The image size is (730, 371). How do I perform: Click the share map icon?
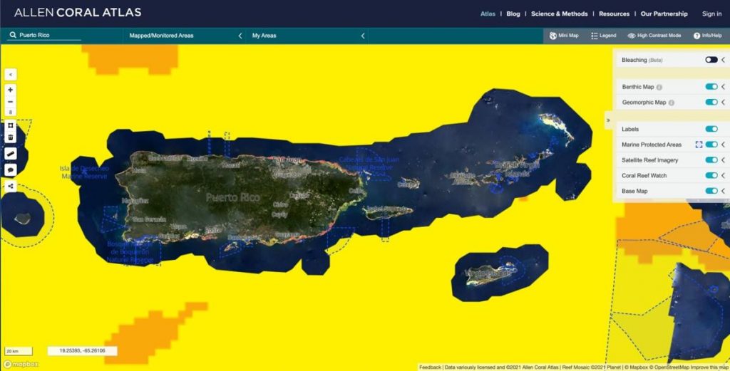(11, 187)
